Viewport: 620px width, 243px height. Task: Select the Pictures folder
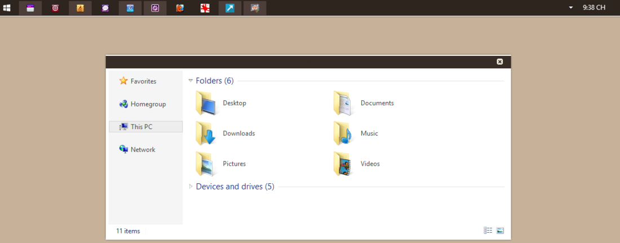tap(220, 164)
